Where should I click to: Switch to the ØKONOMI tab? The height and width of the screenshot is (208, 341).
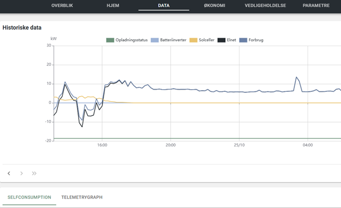pos(215,5)
